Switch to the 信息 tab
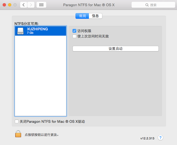Viewport: 177px width, 145px height. [96, 16]
